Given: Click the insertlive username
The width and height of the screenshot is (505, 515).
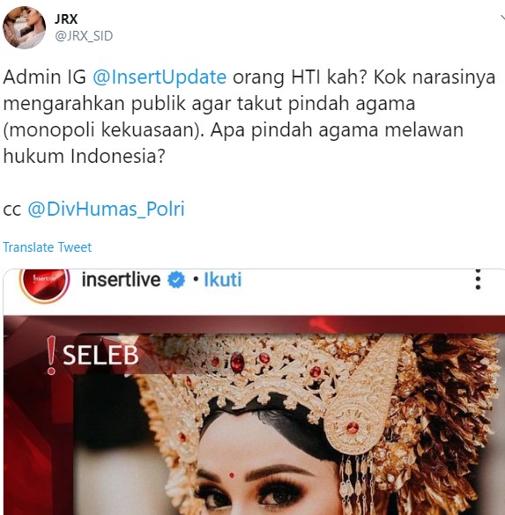Looking at the screenshot, I should pyautogui.click(x=121, y=280).
